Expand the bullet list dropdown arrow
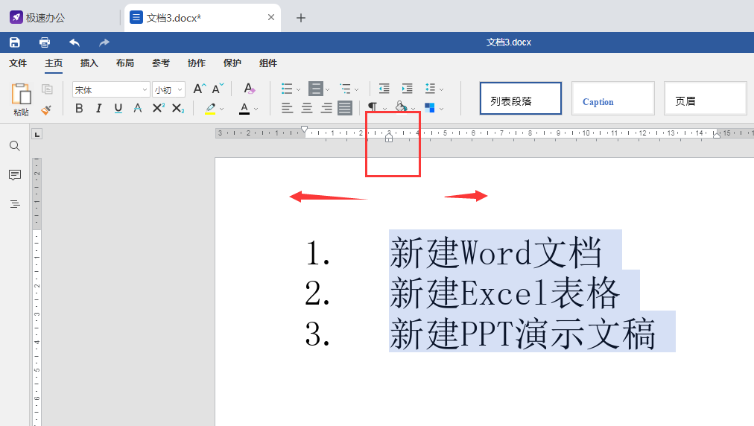 (298, 89)
